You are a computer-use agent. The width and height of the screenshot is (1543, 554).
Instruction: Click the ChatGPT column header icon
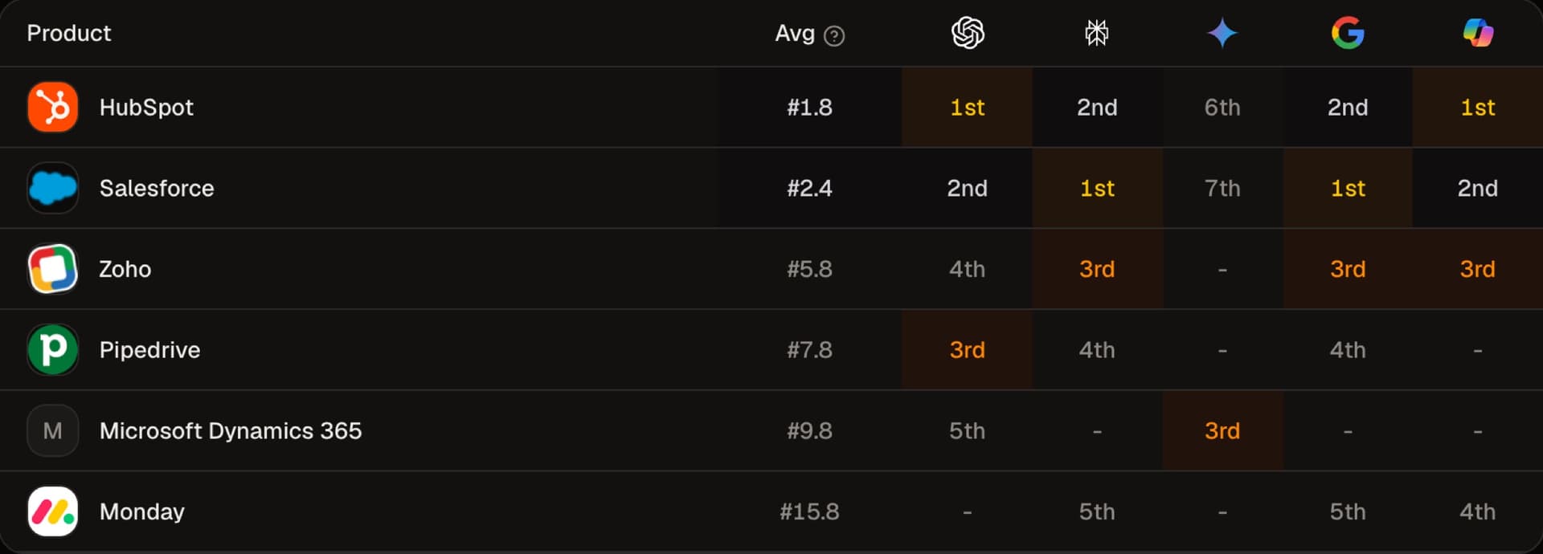tap(968, 33)
